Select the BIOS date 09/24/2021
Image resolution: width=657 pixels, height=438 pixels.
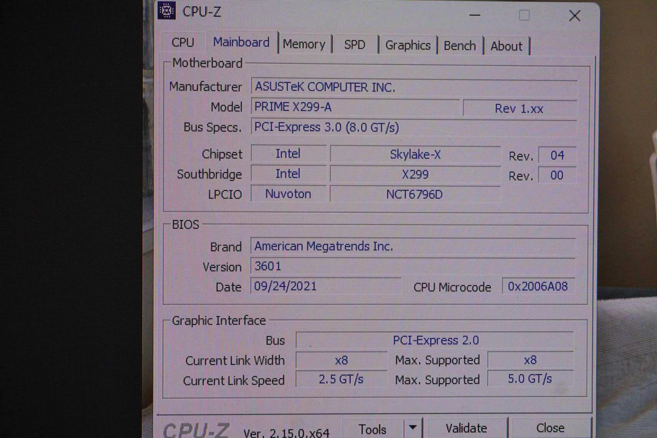tap(326, 286)
